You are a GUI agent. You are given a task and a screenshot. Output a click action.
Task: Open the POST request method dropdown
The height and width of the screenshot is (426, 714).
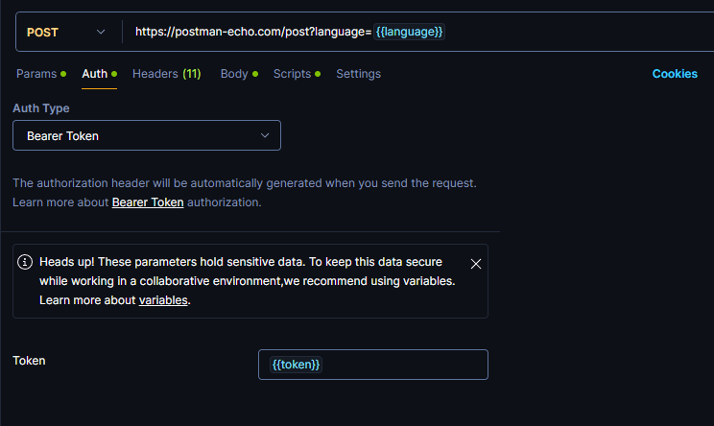[66, 32]
